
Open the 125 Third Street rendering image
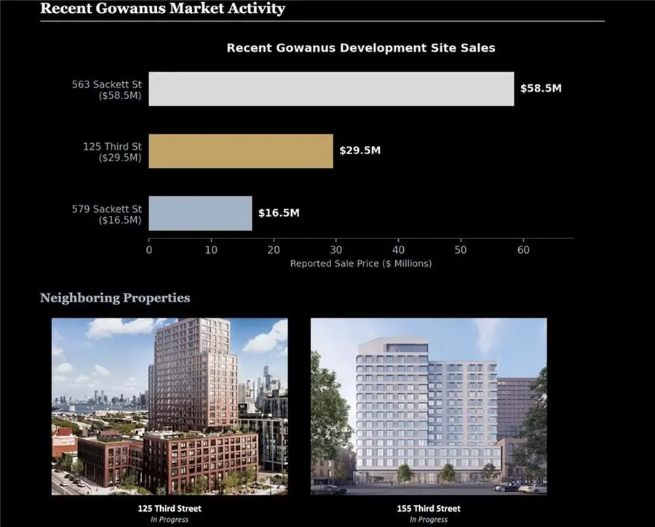click(170, 407)
